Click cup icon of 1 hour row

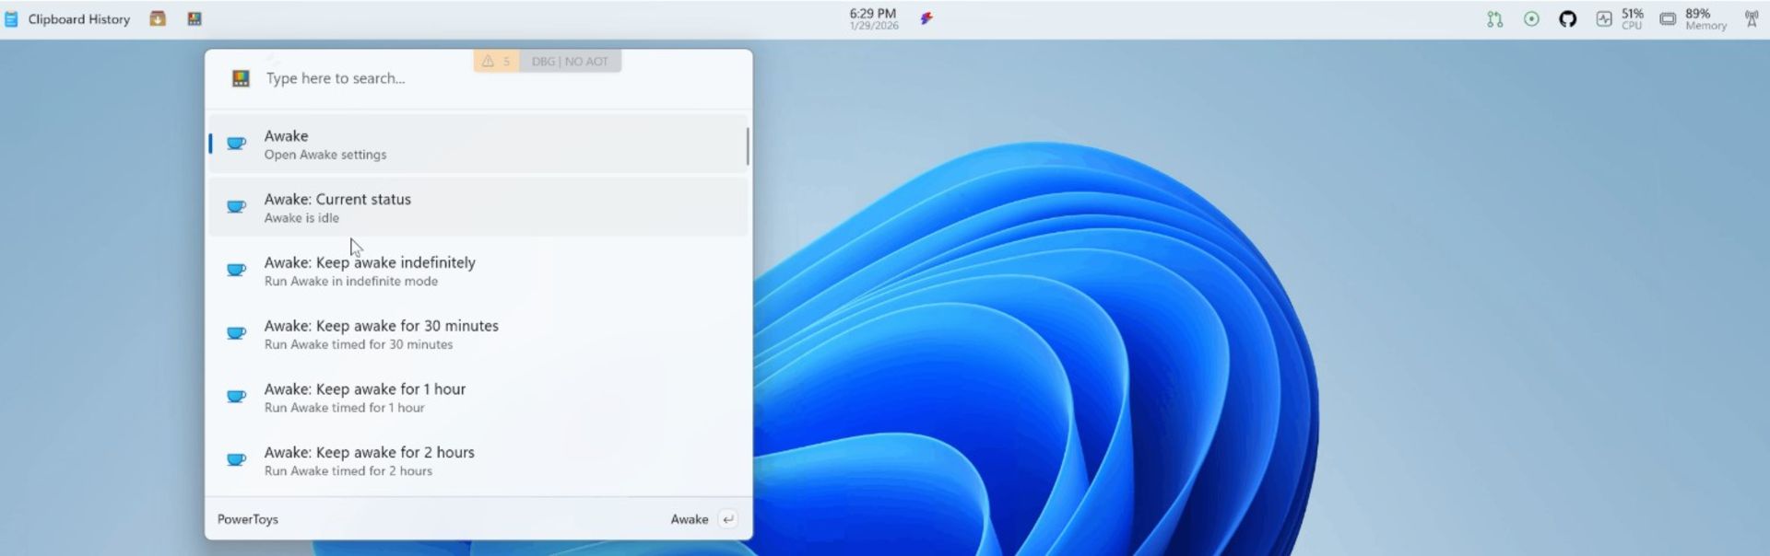(x=237, y=398)
